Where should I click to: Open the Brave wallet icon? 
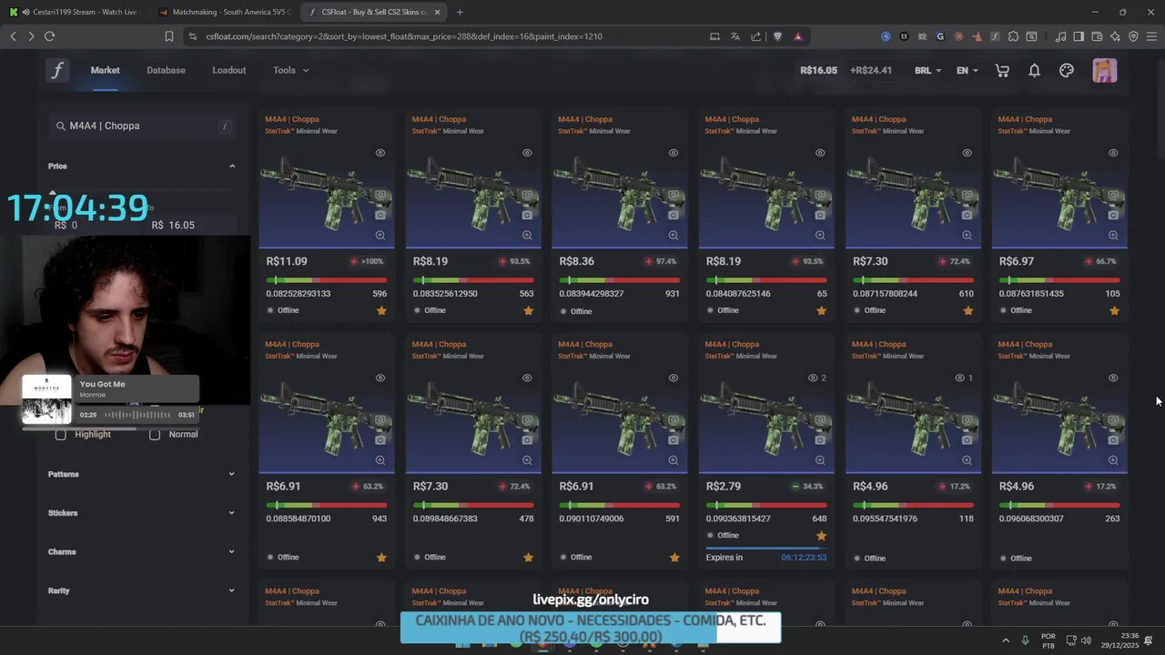(1097, 36)
